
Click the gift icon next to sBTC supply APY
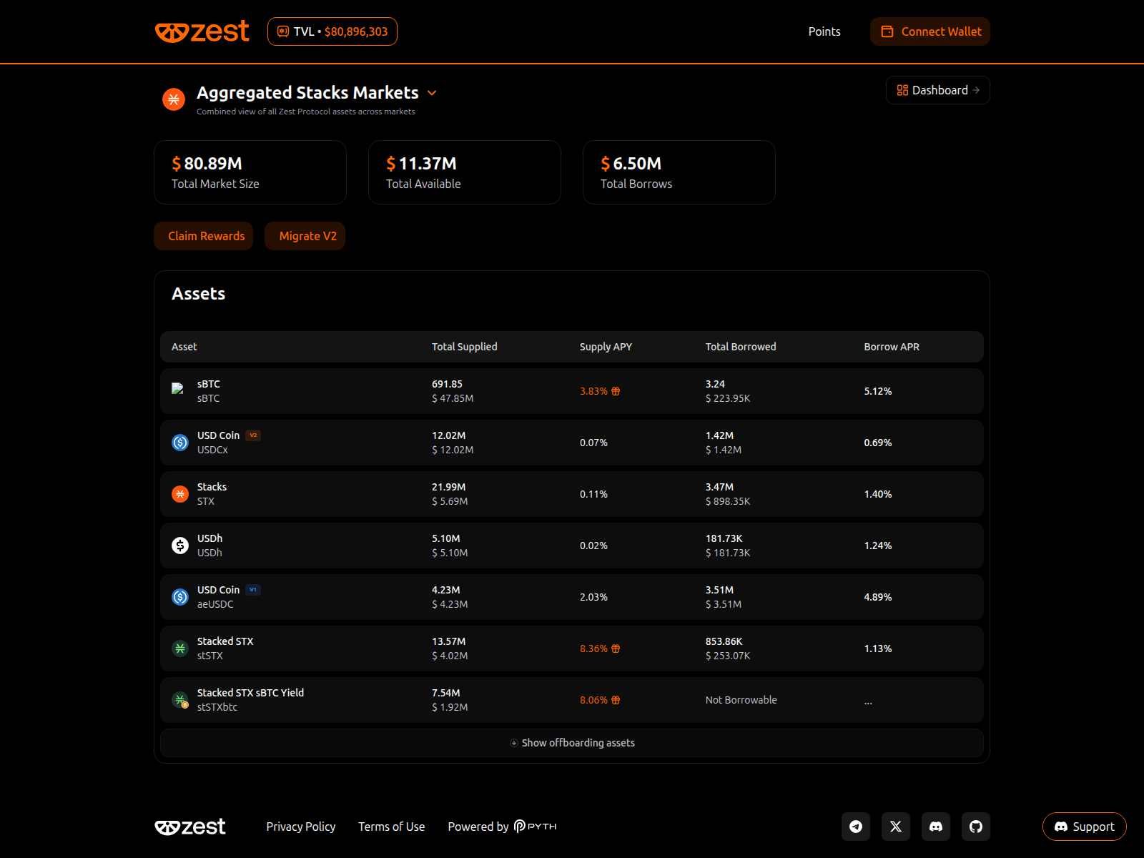tap(616, 391)
